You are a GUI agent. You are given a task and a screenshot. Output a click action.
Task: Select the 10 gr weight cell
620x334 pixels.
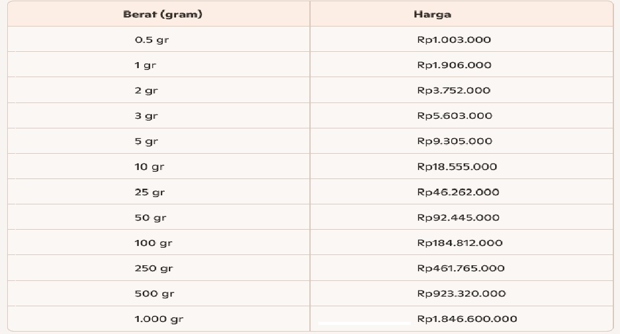149,167
